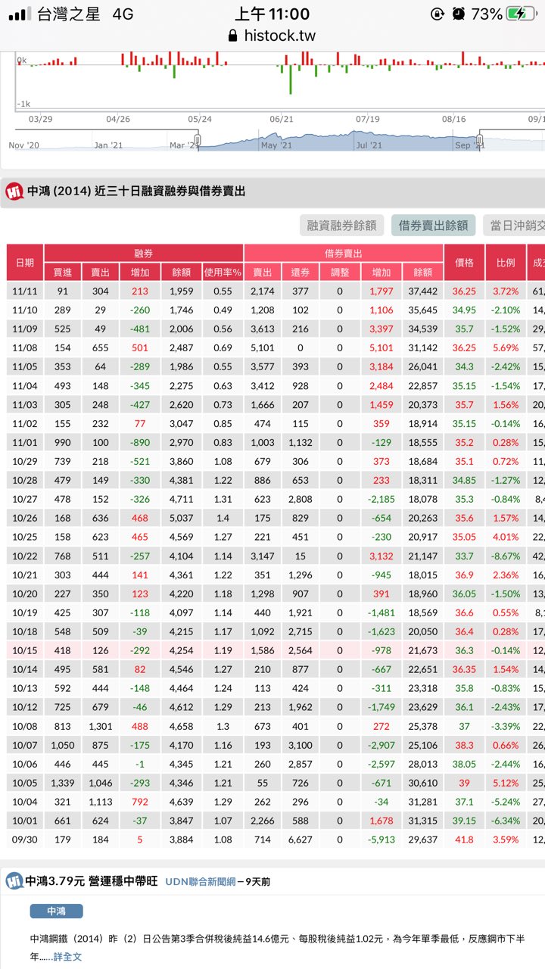Click the -5,913 value in 09/30 row

click(381, 840)
